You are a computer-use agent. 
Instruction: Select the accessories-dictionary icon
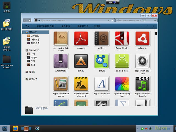coord(61,38)
